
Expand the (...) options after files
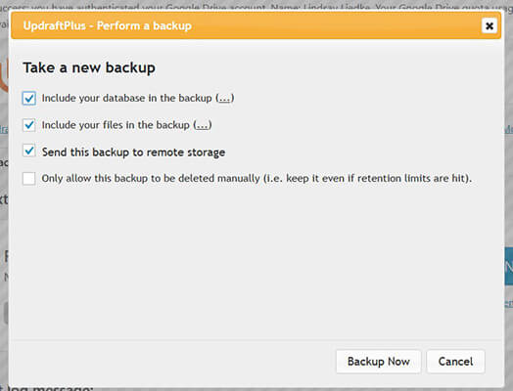pyautogui.click(x=203, y=125)
